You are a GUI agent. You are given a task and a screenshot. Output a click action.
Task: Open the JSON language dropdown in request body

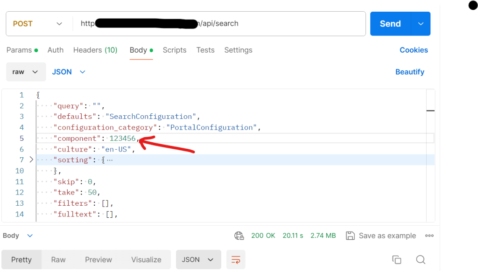[69, 72]
